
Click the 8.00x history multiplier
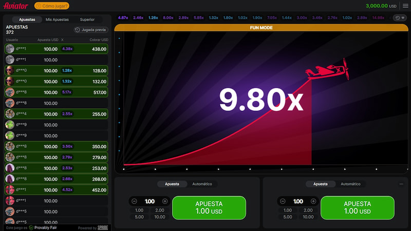(x=168, y=18)
